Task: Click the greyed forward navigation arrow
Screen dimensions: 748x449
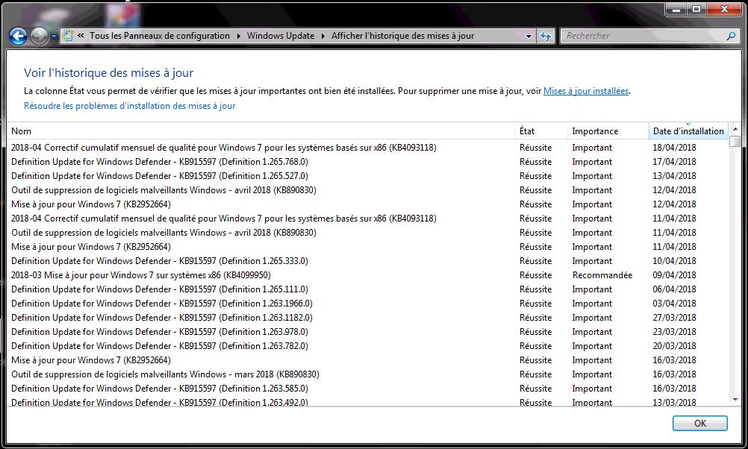Action: (x=40, y=36)
